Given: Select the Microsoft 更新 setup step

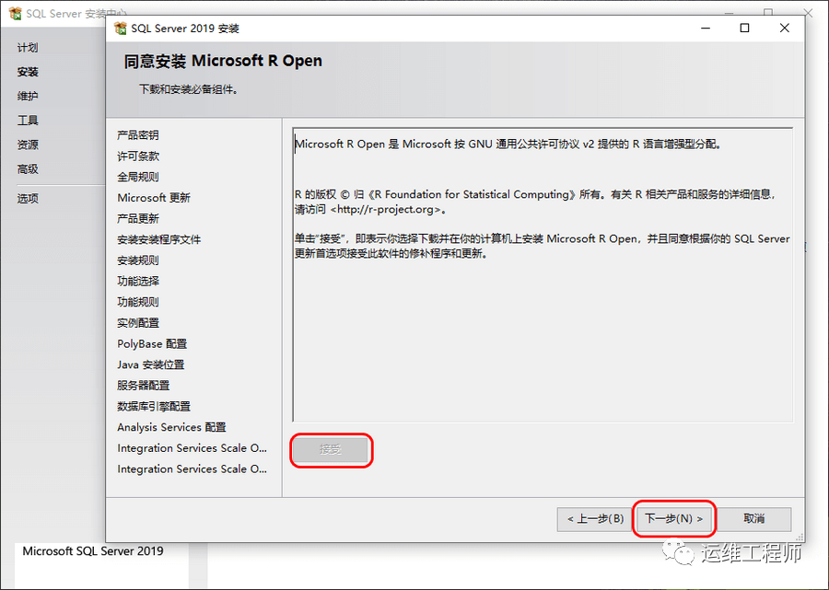Looking at the screenshot, I should [x=154, y=198].
